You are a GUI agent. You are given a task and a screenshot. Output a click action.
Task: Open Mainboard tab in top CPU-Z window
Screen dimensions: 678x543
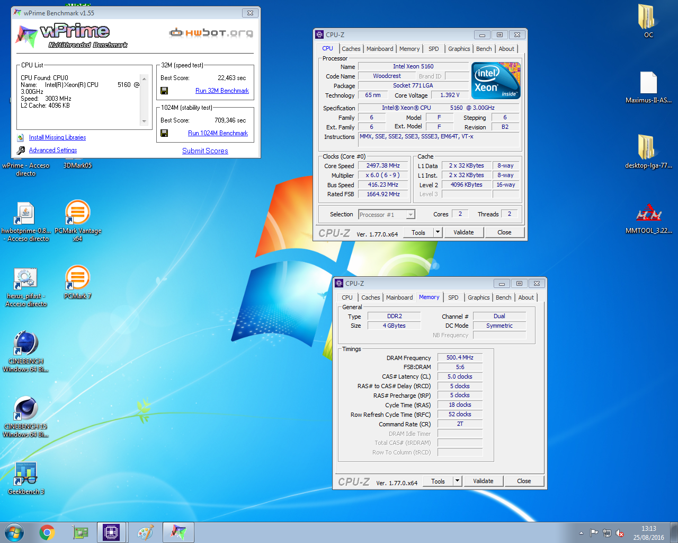click(x=380, y=49)
